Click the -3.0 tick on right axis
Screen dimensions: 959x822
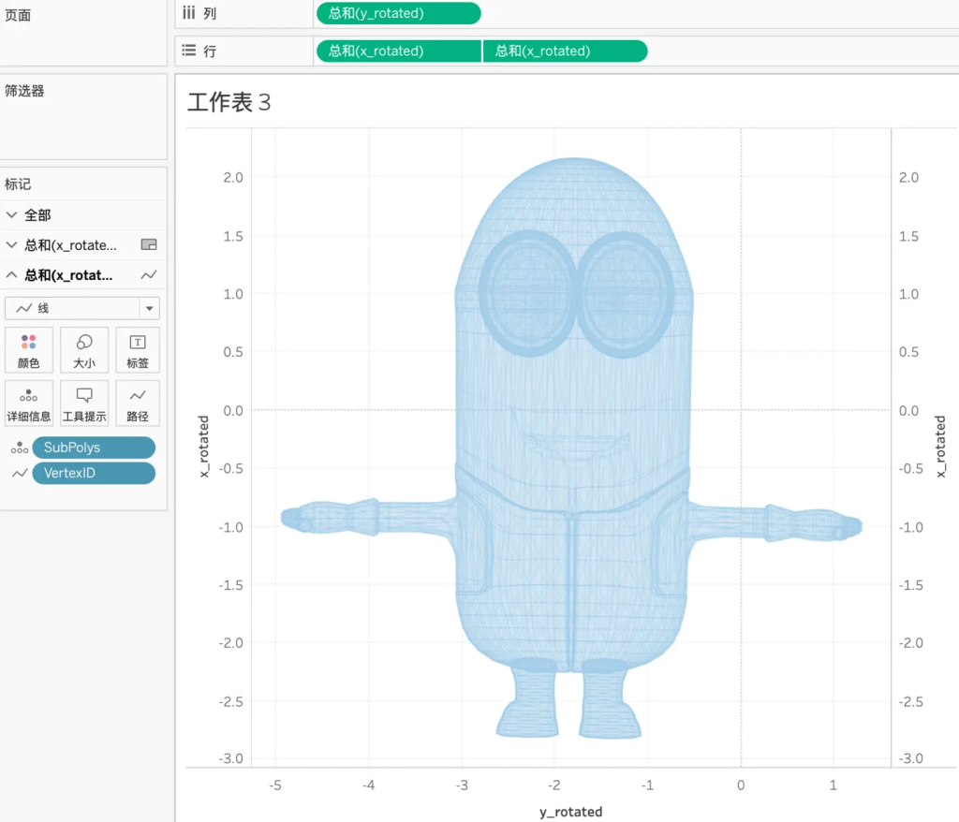[910, 758]
